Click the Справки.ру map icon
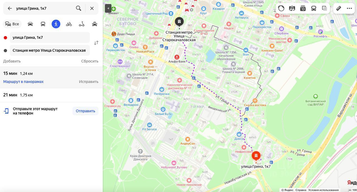Viewport: 357px width, 192px height. coord(112,102)
